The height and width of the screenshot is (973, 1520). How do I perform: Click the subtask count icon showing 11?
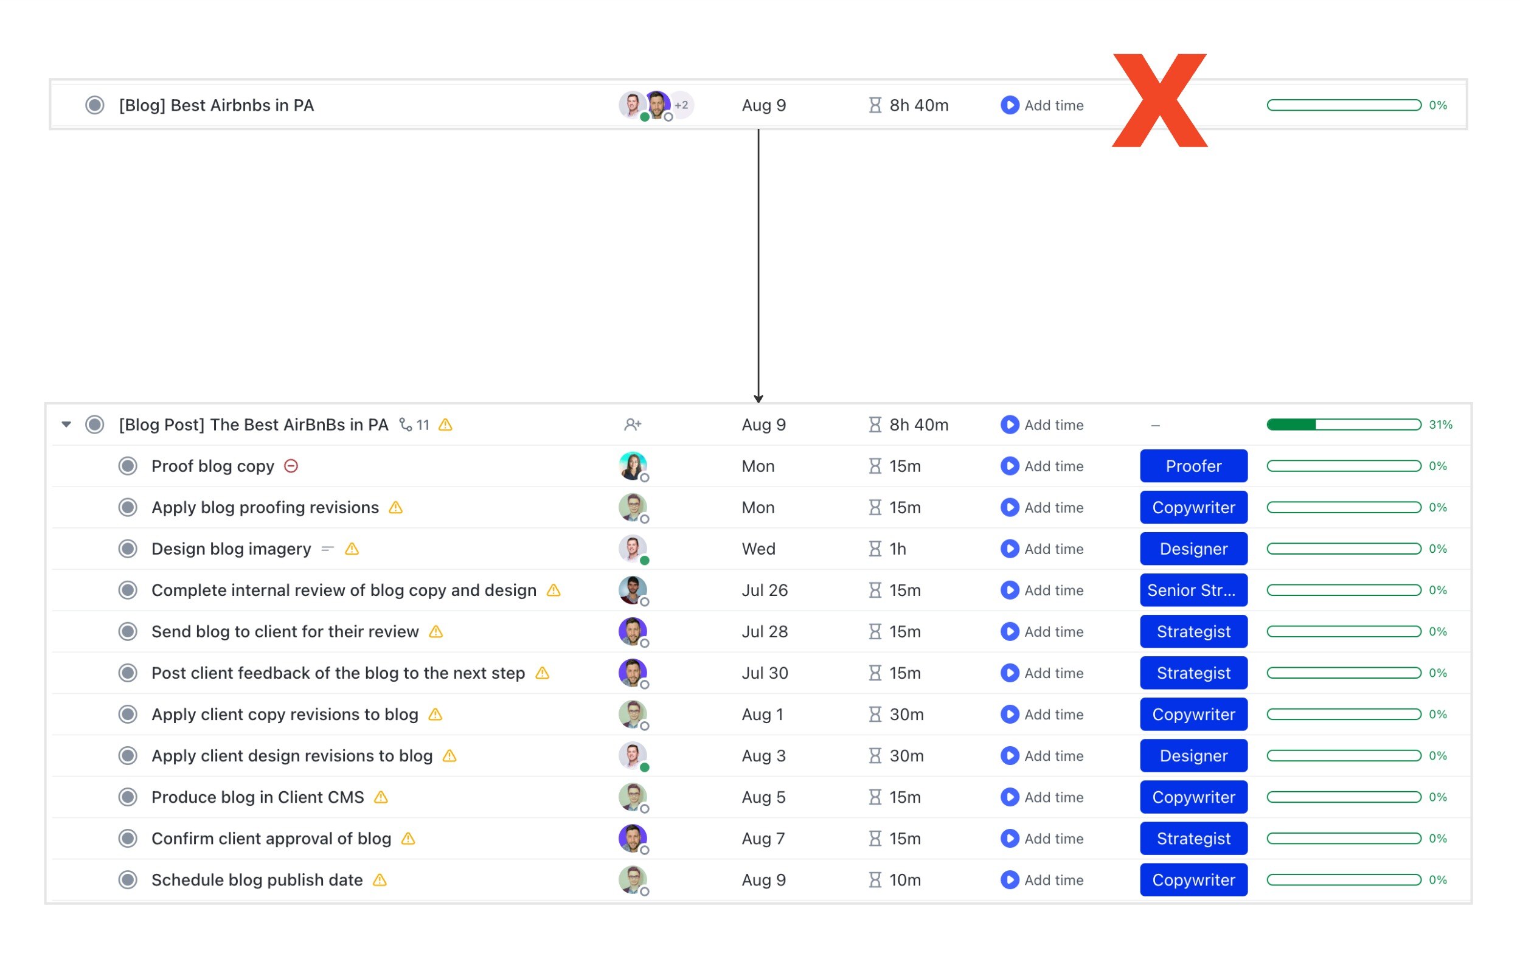click(x=414, y=424)
